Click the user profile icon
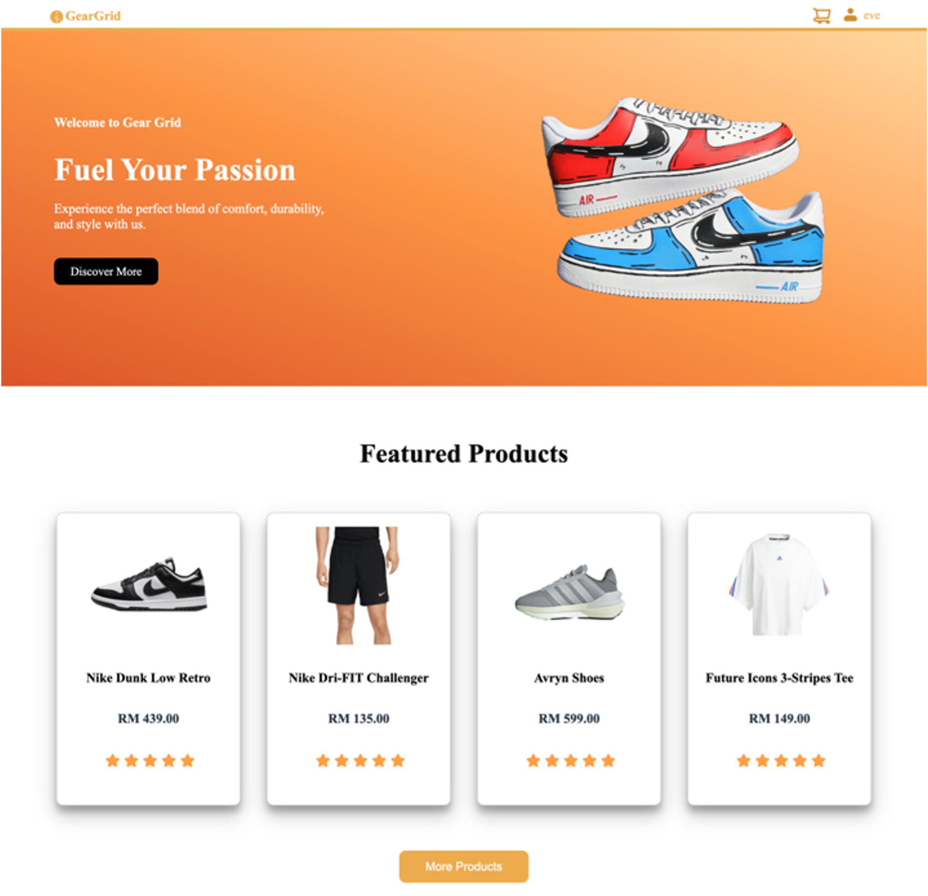928x896 pixels. 850,15
